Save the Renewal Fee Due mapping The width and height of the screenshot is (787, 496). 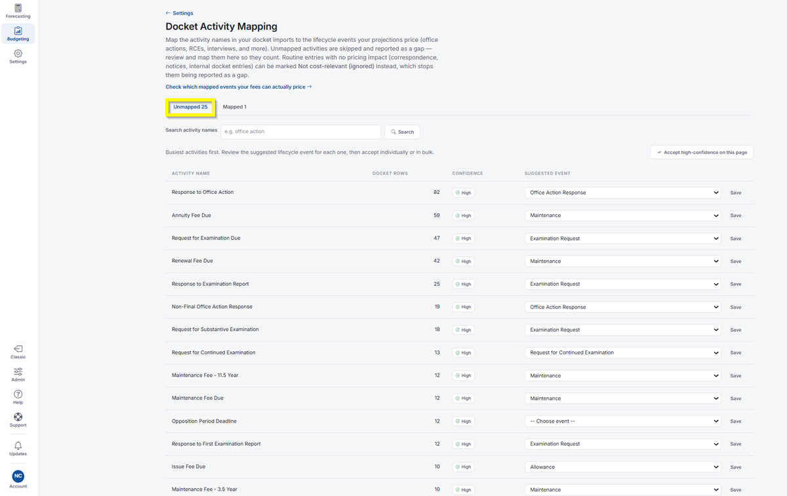click(x=736, y=261)
